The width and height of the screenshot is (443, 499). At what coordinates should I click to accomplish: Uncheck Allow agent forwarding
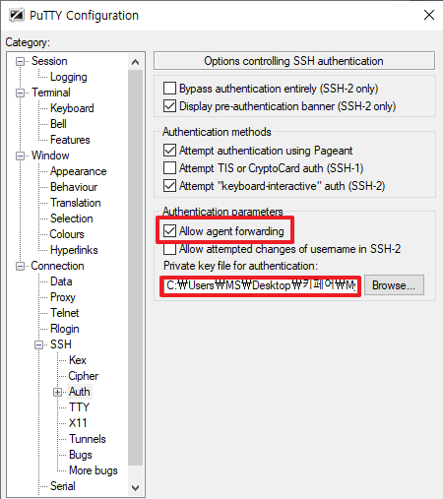(x=169, y=231)
